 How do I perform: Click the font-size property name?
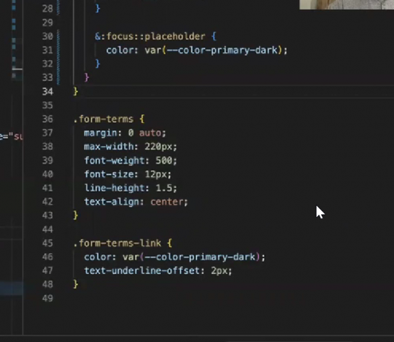[x=109, y=174]
